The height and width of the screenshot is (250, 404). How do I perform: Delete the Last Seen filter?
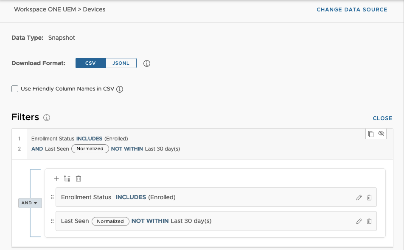[x=369, y=221]
